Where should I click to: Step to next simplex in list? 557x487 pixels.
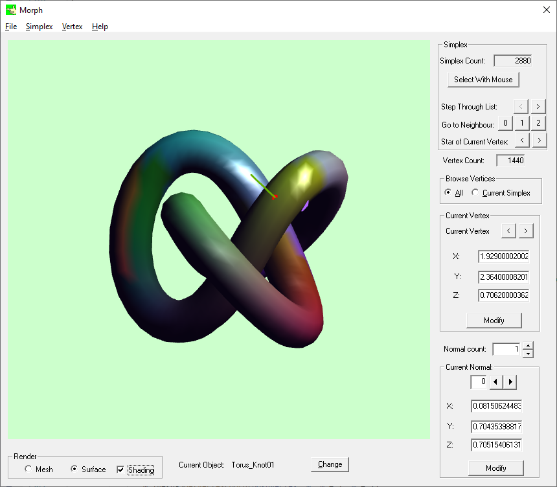tap(539, 106)
